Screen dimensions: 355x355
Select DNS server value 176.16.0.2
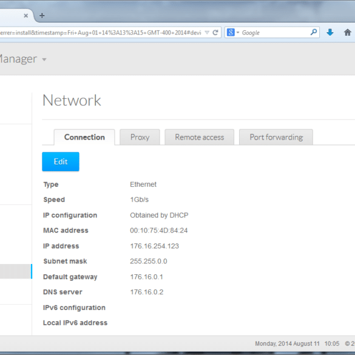click(x=147, y=292)
